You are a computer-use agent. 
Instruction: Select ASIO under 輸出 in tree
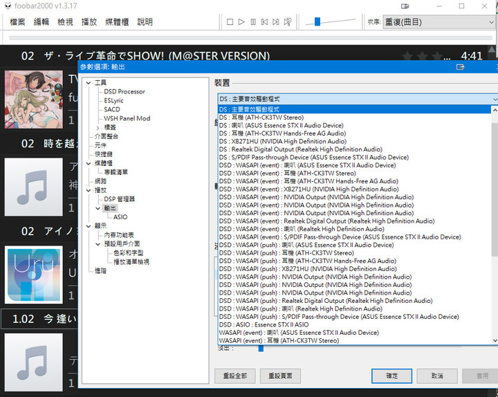pos(120,217)
